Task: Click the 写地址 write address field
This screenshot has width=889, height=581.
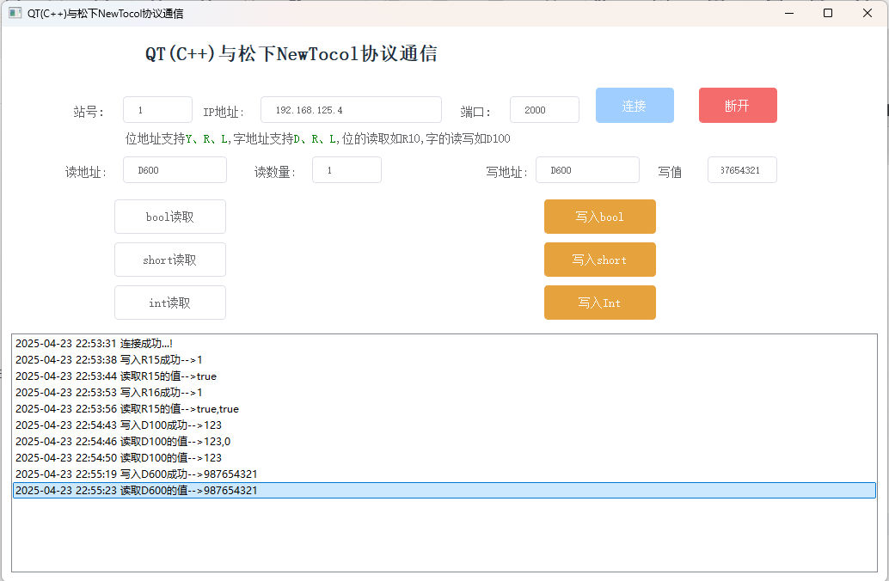Action: point(587,169)
